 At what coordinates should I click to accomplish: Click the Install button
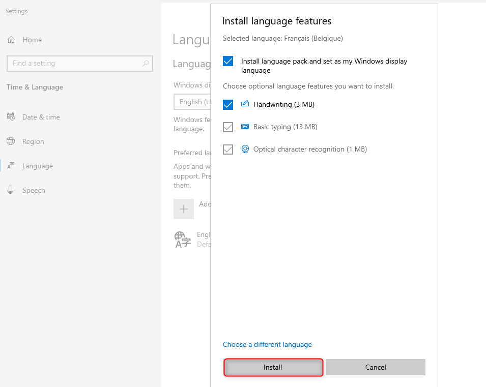point(273,367)
